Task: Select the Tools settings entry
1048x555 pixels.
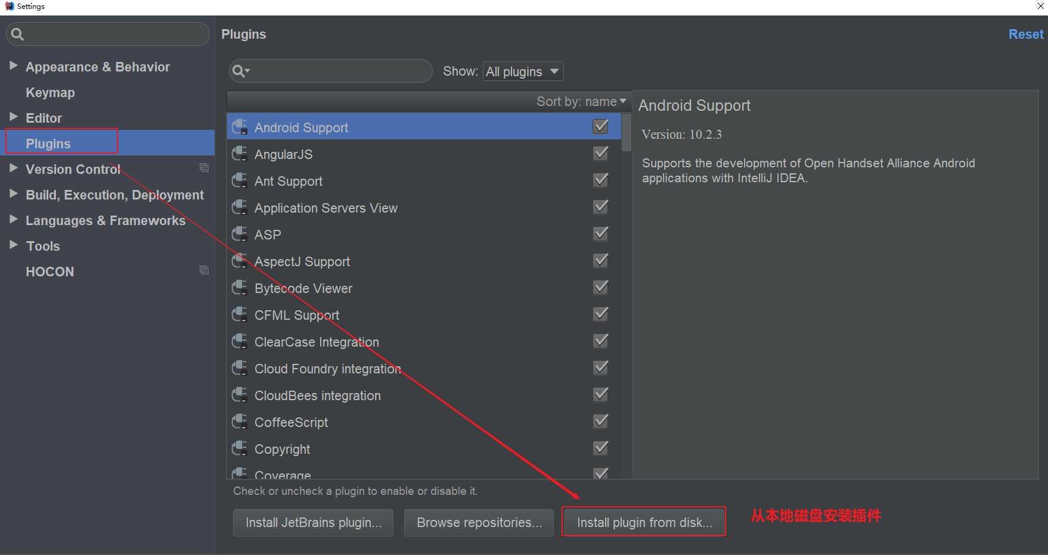Action: point(43,246)
